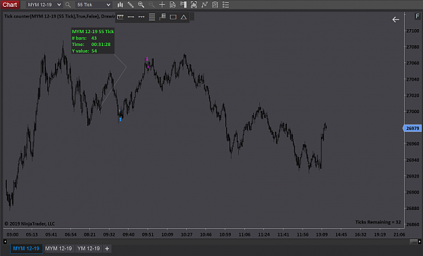Select the drawing tools pencil icon
This screenshot has width=423, height=256.
[131, 5]
